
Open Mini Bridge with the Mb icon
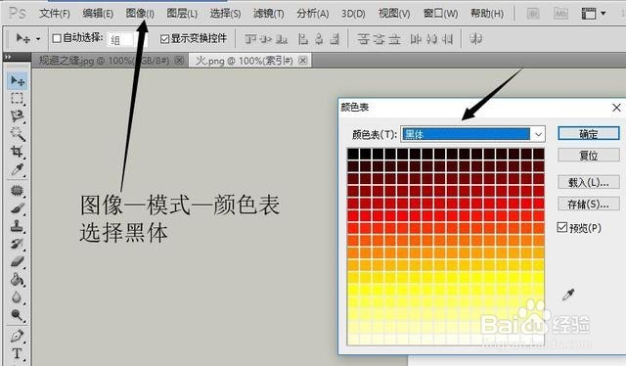(x=560, y=14)
